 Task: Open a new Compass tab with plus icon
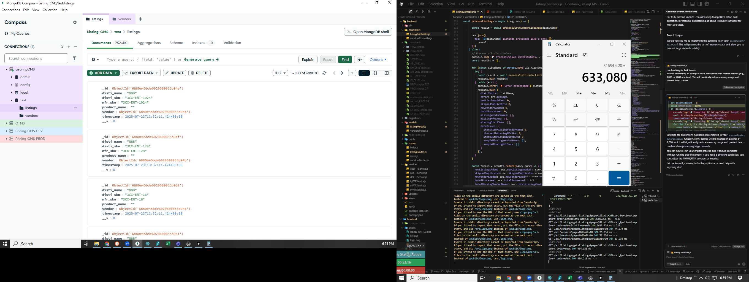(140, 19)
